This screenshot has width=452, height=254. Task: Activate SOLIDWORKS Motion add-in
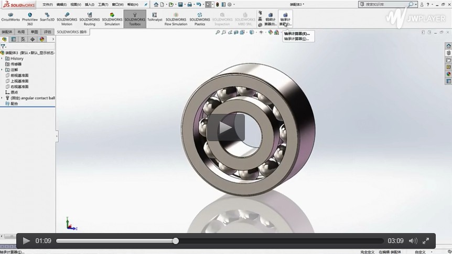click(67, 18)
